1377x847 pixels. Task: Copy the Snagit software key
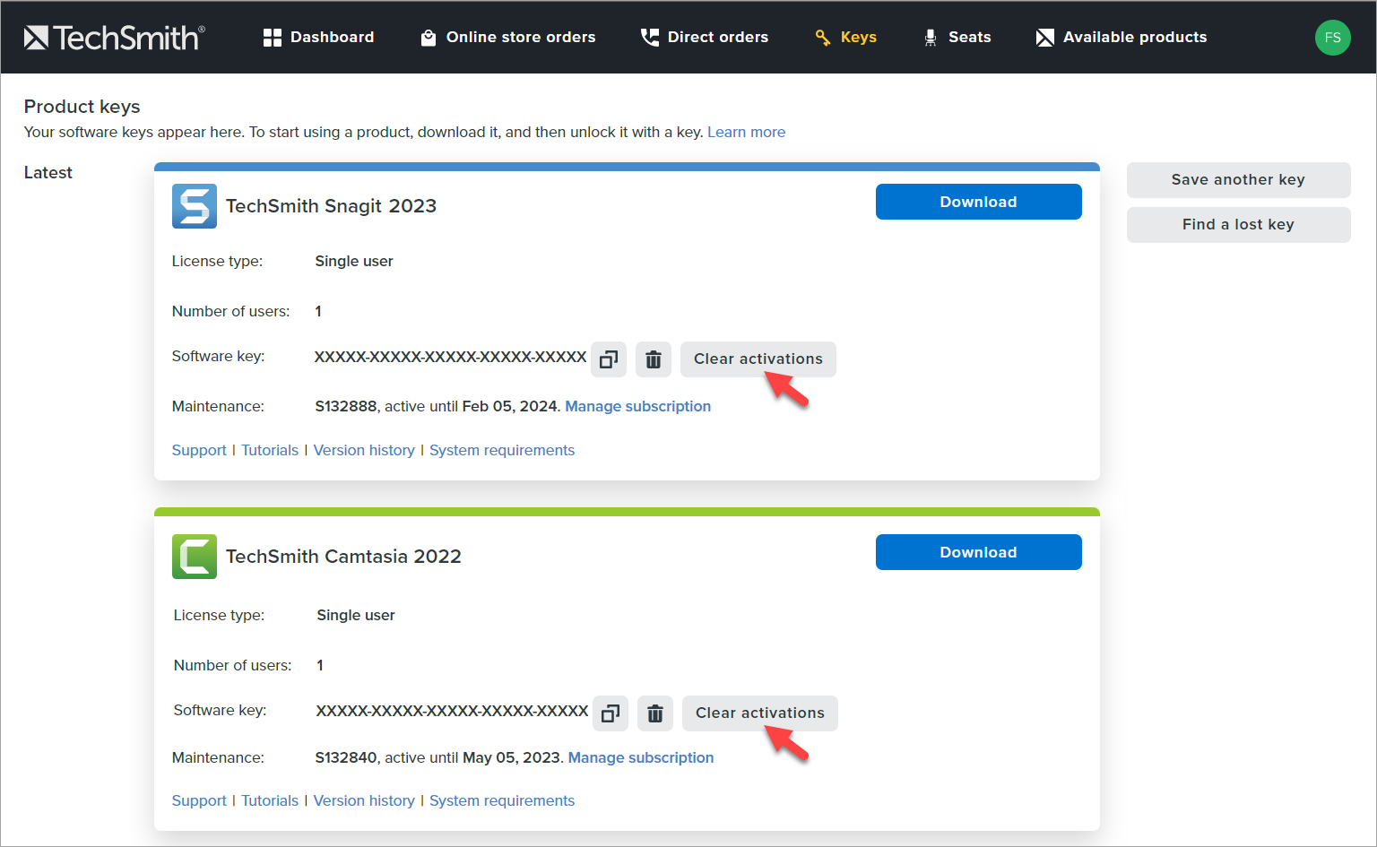click(609, 359)
